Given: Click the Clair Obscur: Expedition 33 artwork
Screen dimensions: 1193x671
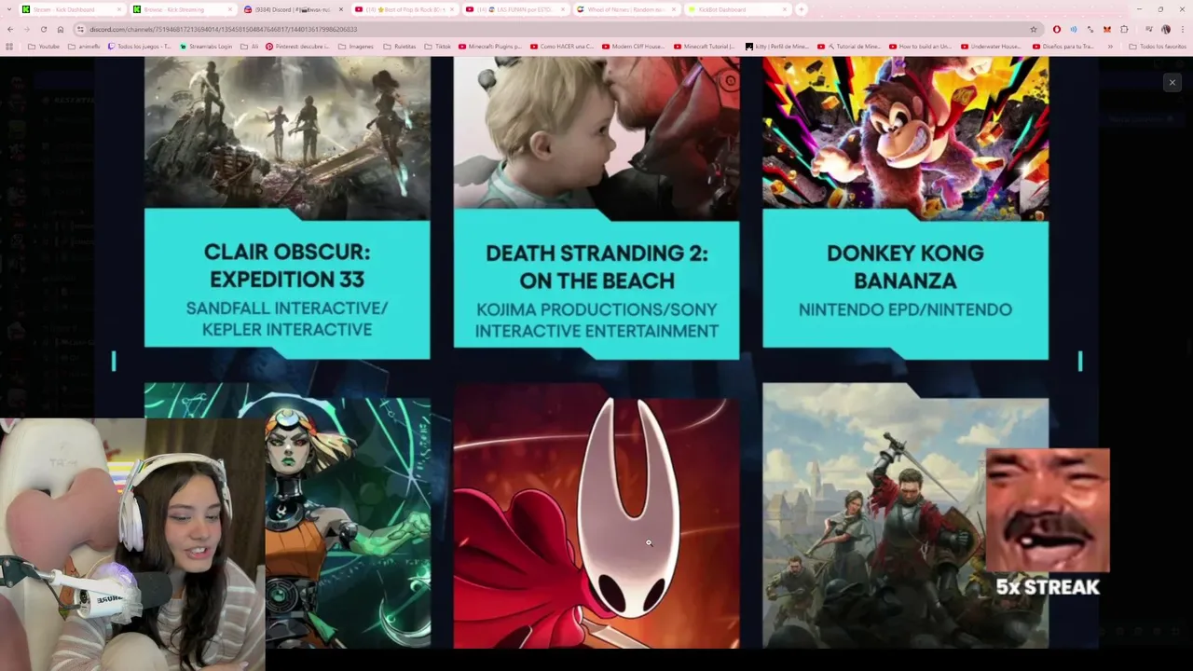Looking at the screenshot, I should point(287,138).
